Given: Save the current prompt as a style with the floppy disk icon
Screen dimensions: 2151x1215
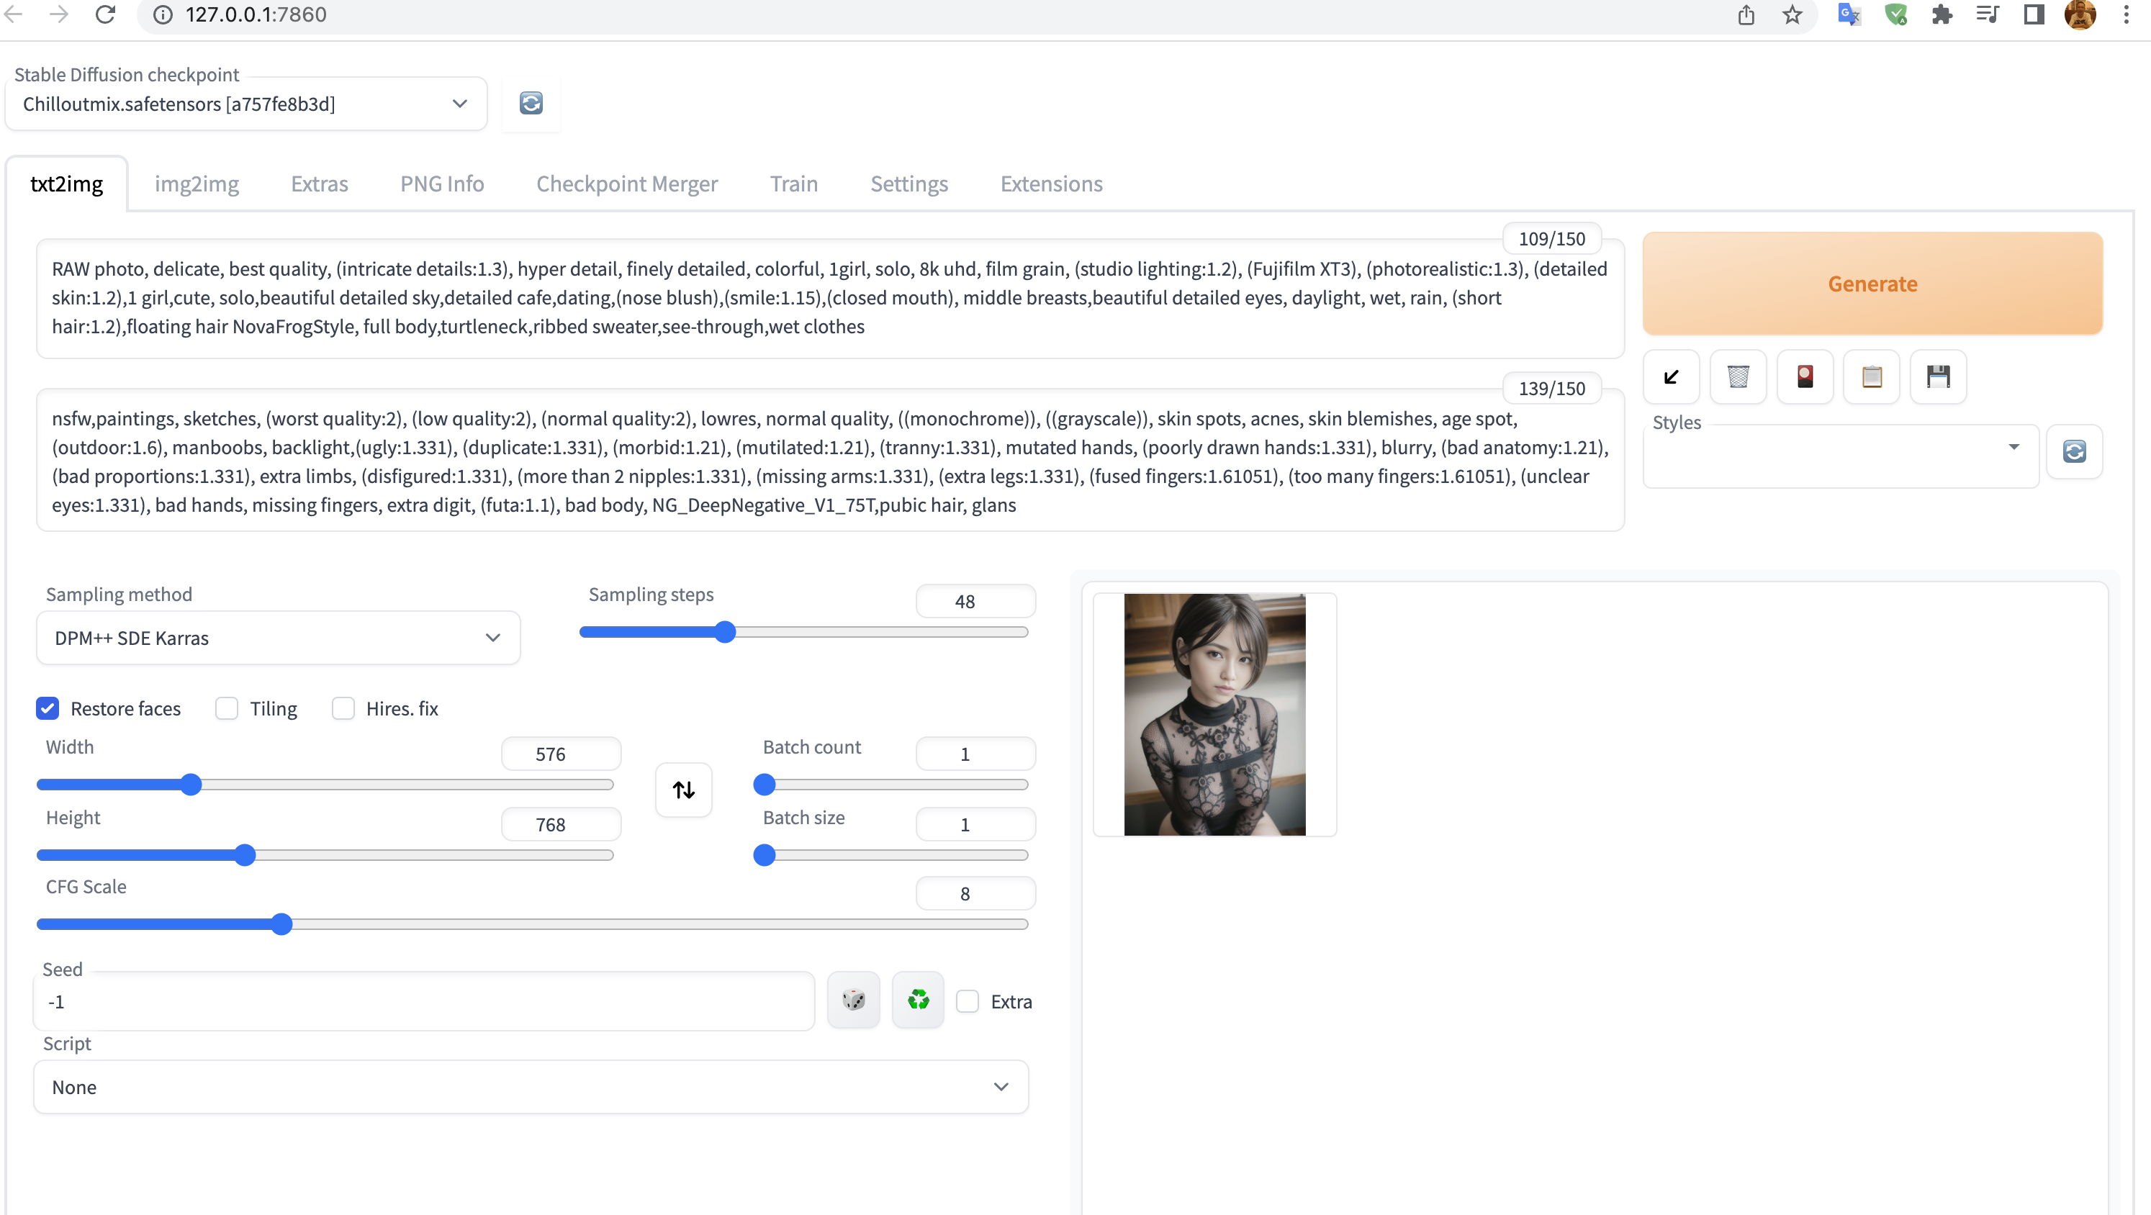Looking at the screenshot, I should (x=1938, y=376).
